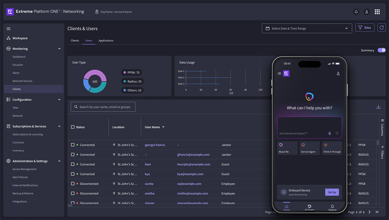Collapse the Monitoring section
Image resolution: width=389 pixels, height=220 pixels.
pos(59,49)
